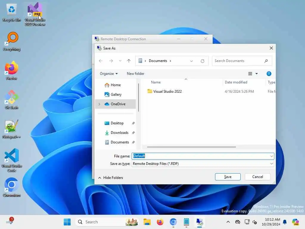This screenshot has height=229, width=305.
Task: Refresh the Documents folder view
Action: [x=203, y=61]
